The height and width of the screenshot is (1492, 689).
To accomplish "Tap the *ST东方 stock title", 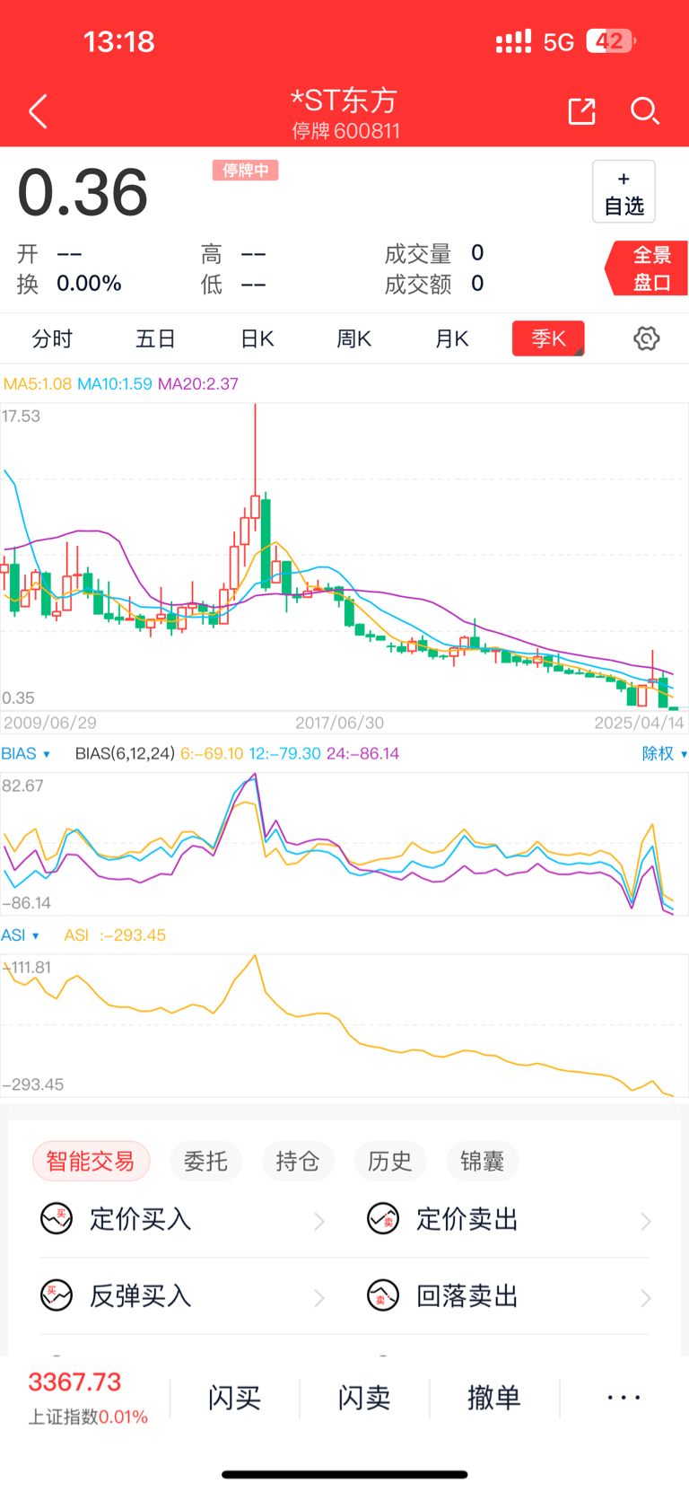I will point(344,100).
